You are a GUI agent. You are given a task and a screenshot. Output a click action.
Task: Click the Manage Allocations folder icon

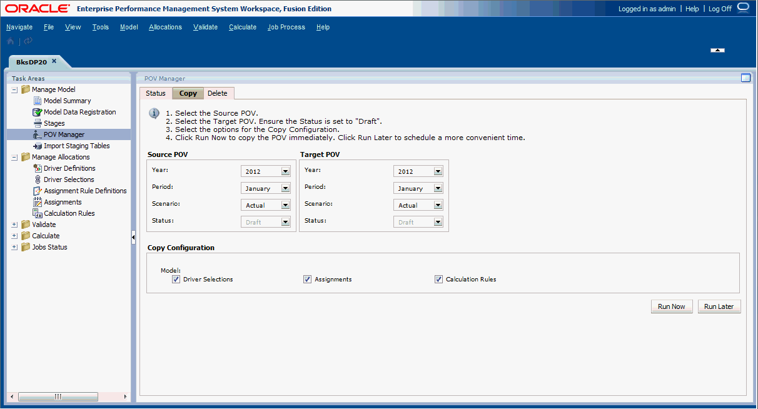coord(26,157)
